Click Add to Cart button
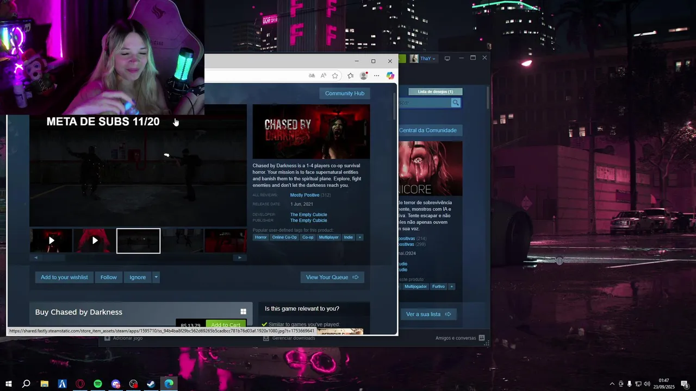Screen dimensions: 696x391 coord(226,325)
